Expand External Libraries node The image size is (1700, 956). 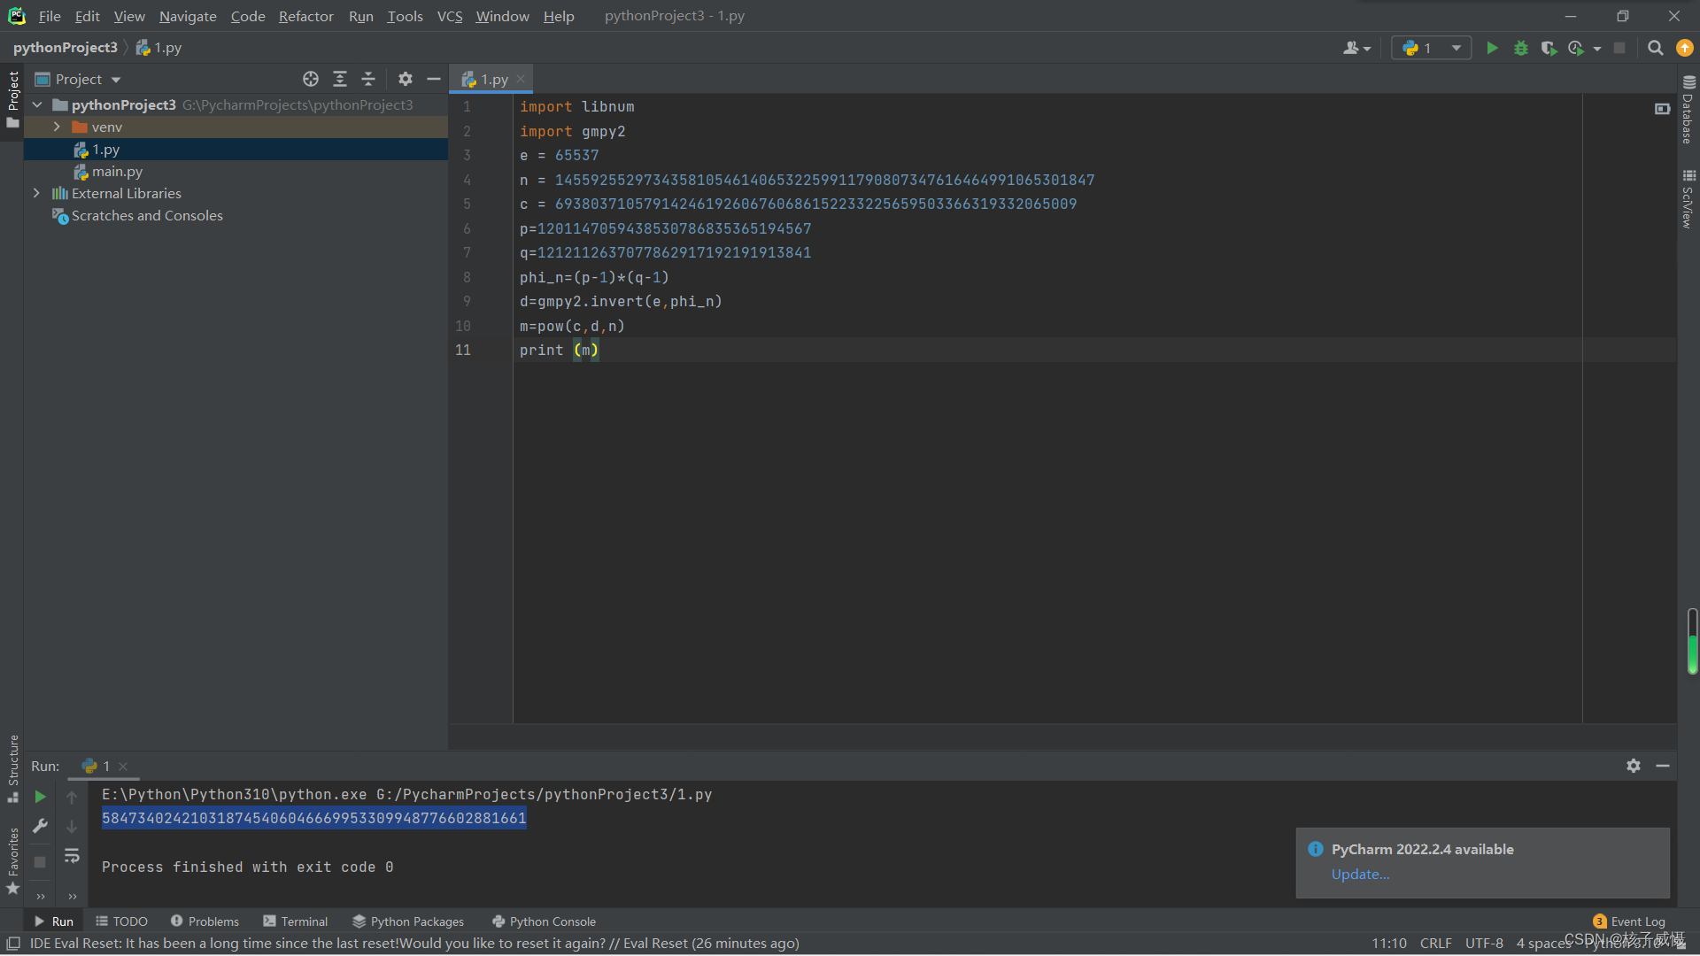(x=36, y=193)
